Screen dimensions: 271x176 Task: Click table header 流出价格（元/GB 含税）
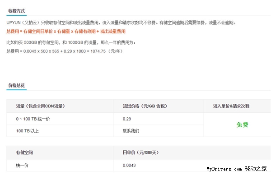tap(145, 106)
